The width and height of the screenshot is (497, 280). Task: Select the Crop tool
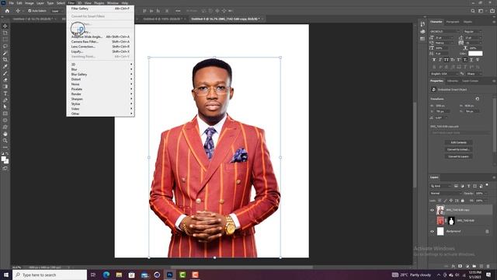tap(5, 59)
